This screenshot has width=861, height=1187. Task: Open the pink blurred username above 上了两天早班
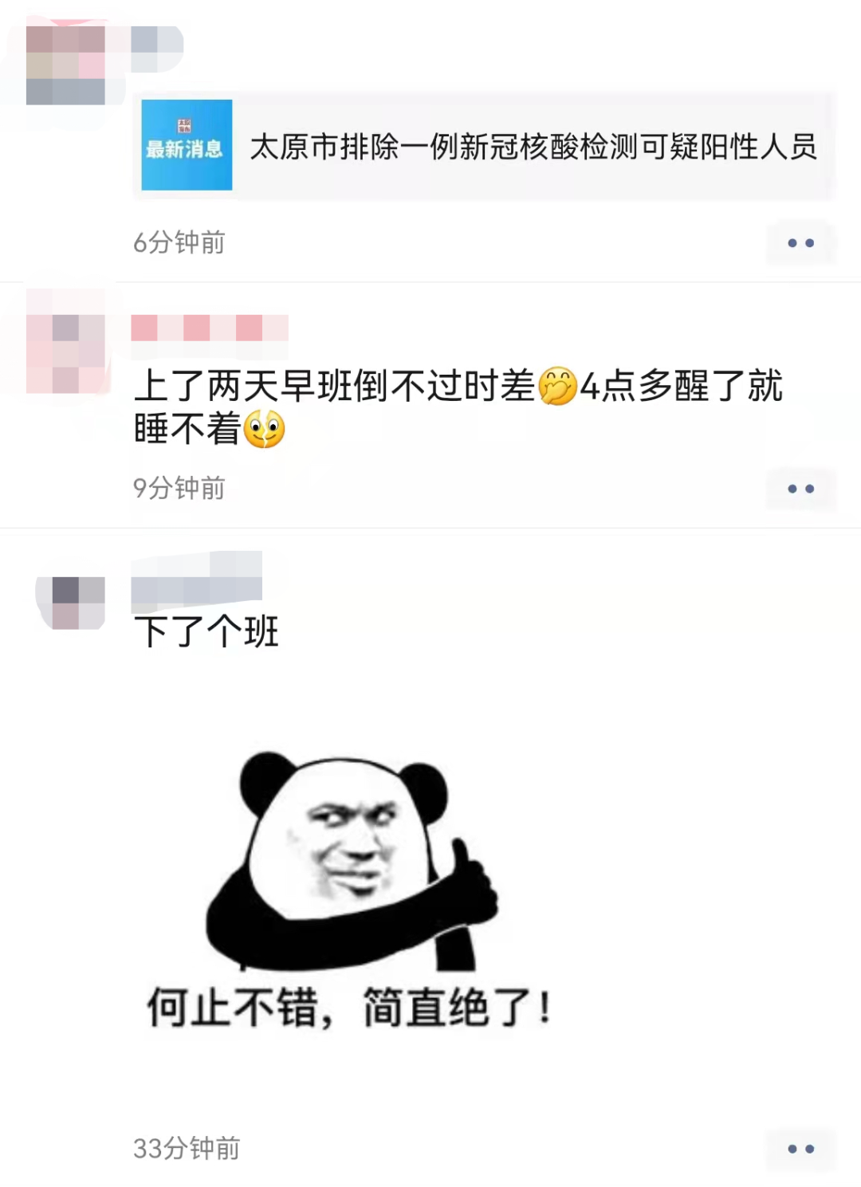[x=210, y=328]
